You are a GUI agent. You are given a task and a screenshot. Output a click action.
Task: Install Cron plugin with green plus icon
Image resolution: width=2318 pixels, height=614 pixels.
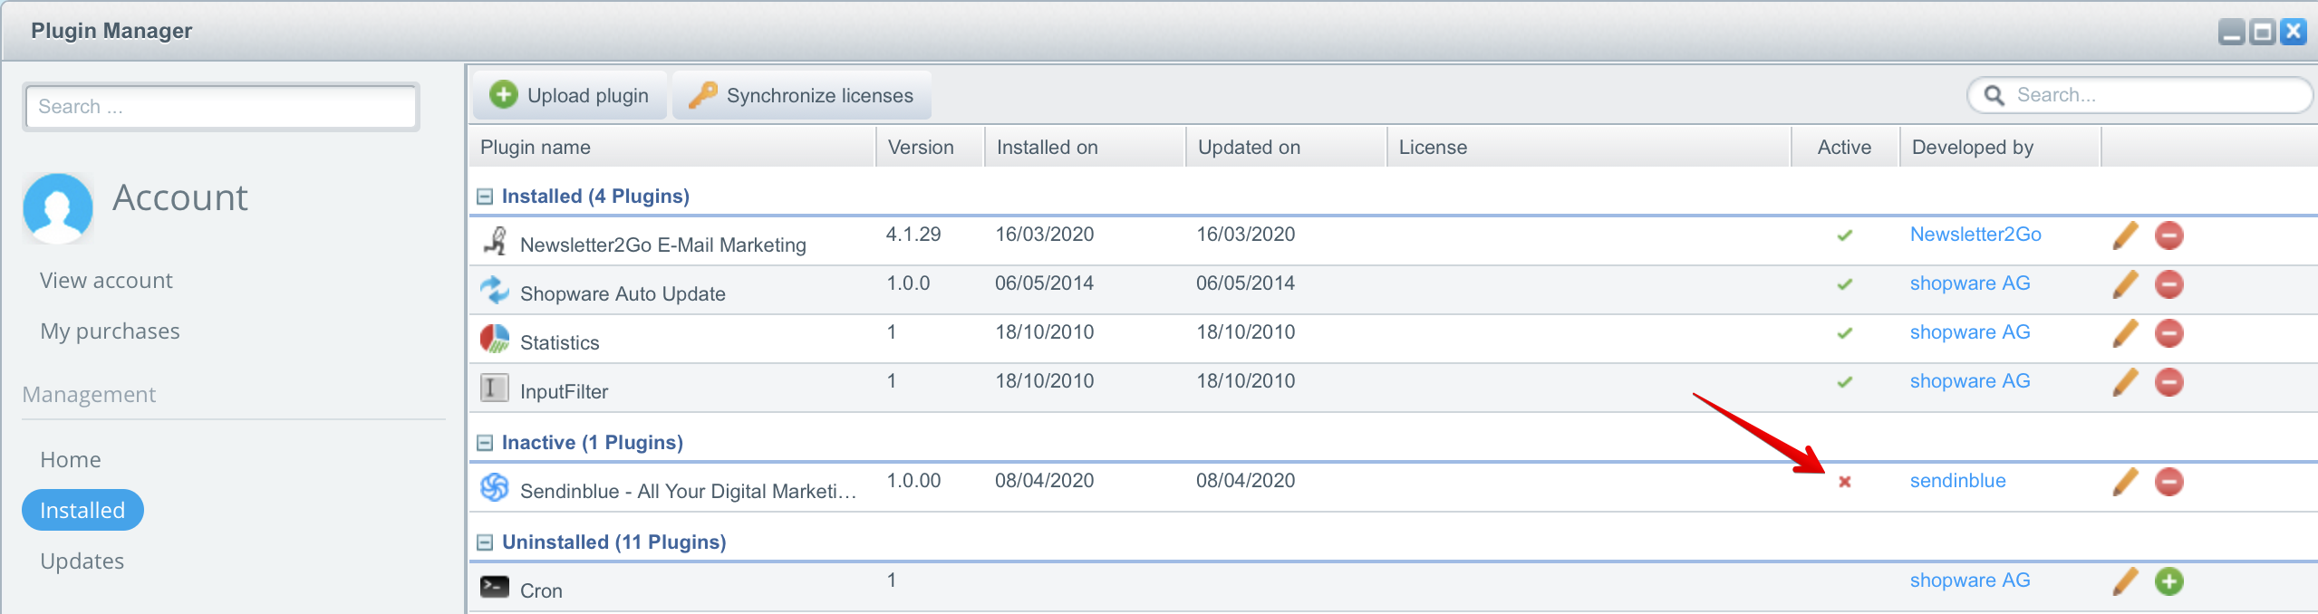tap(2168, 581)
